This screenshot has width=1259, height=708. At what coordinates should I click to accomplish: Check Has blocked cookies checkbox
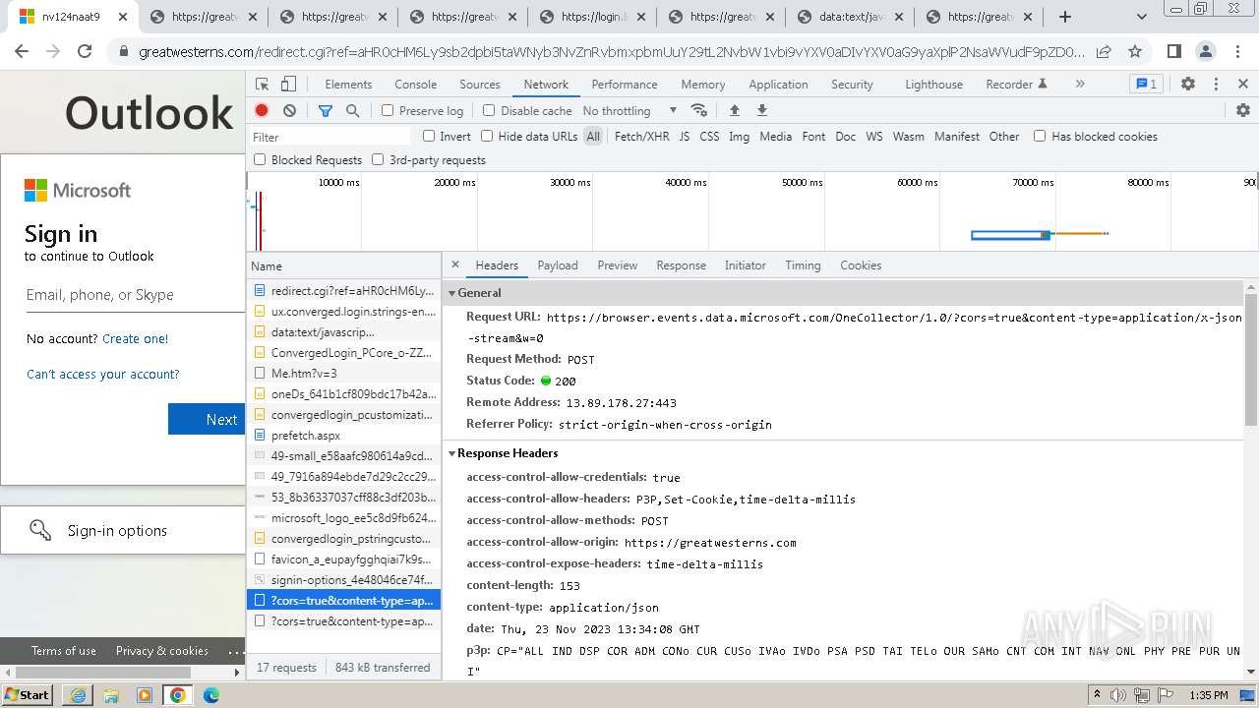[1040, 136]
